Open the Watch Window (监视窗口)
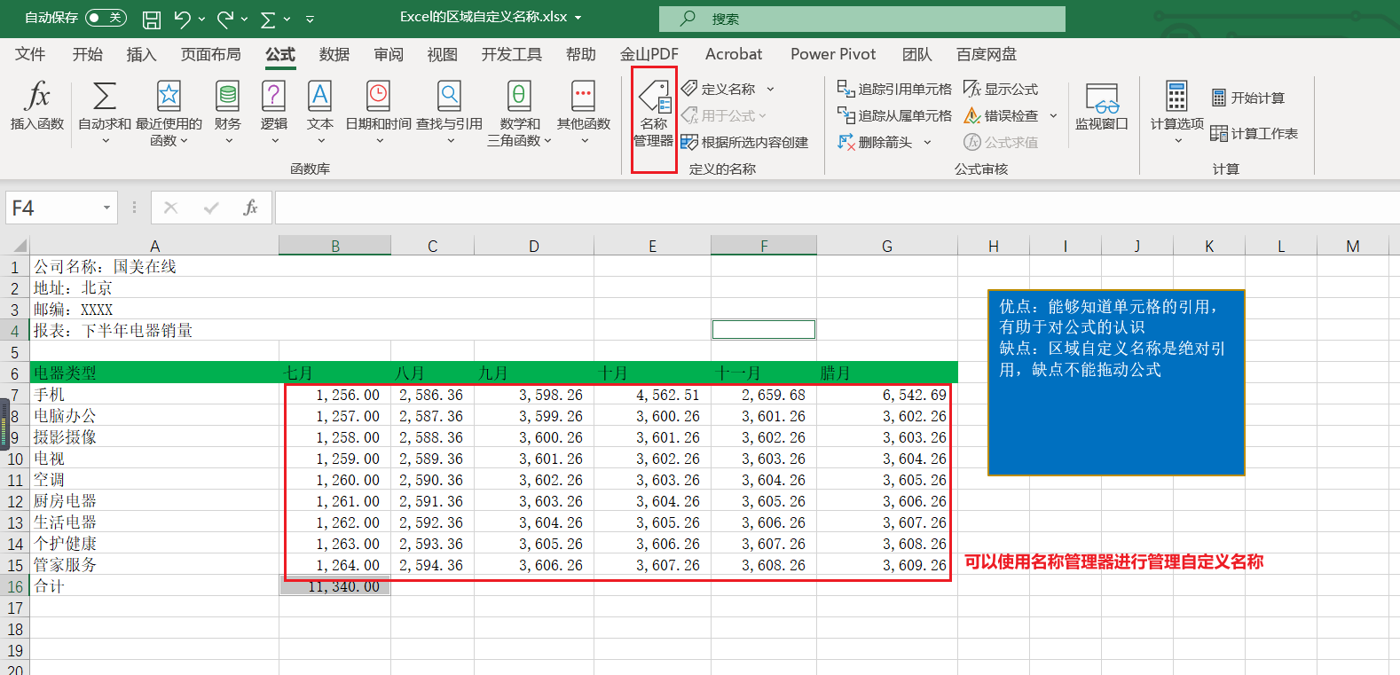Viewport: 1400px width, 675px height. 1102,106
